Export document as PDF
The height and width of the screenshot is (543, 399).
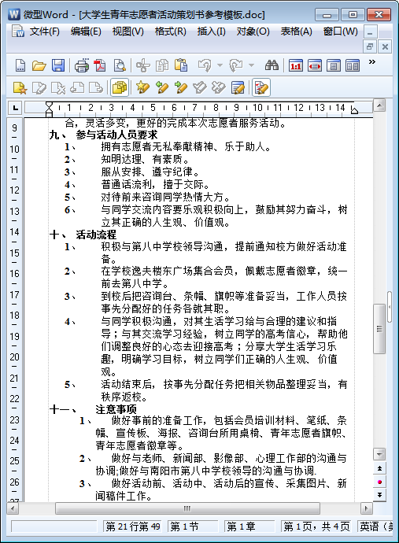100,65
